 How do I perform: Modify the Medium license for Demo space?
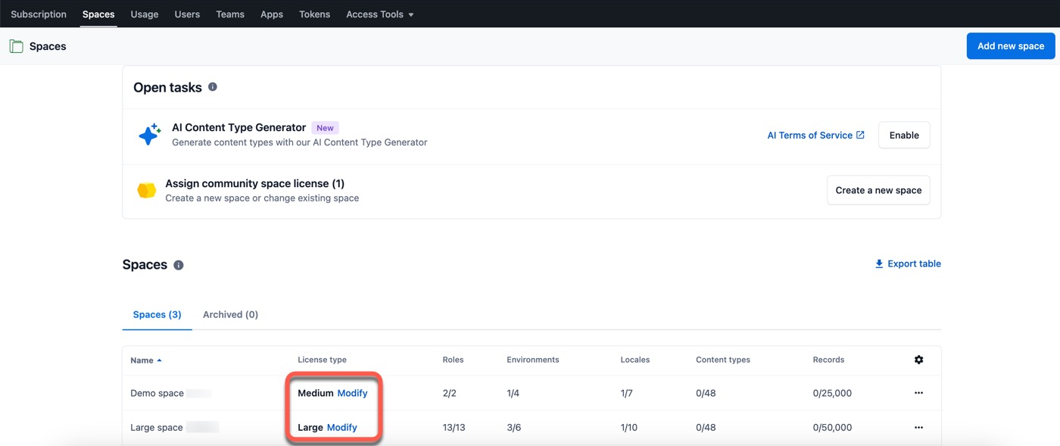[x=352, y=393]
